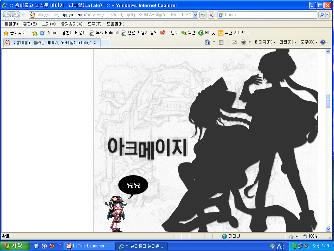Click the pixel character sprite under the bubble
Screen dimensions: 334x251
coord(115,213)
